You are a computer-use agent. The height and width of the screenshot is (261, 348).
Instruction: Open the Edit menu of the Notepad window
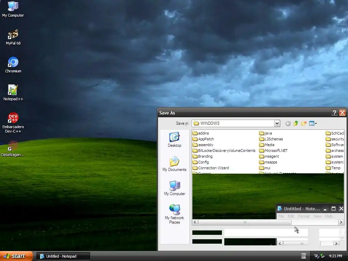(x=291, y=216)
